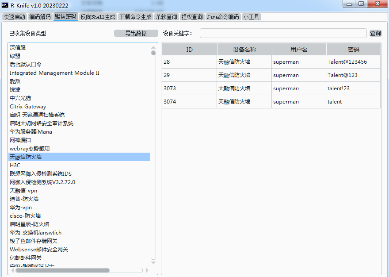Click ID cell 3073

tap(190, 88)
